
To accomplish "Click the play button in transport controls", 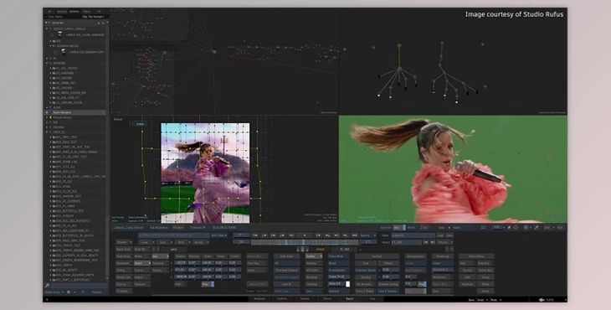I will coord(305,235).
